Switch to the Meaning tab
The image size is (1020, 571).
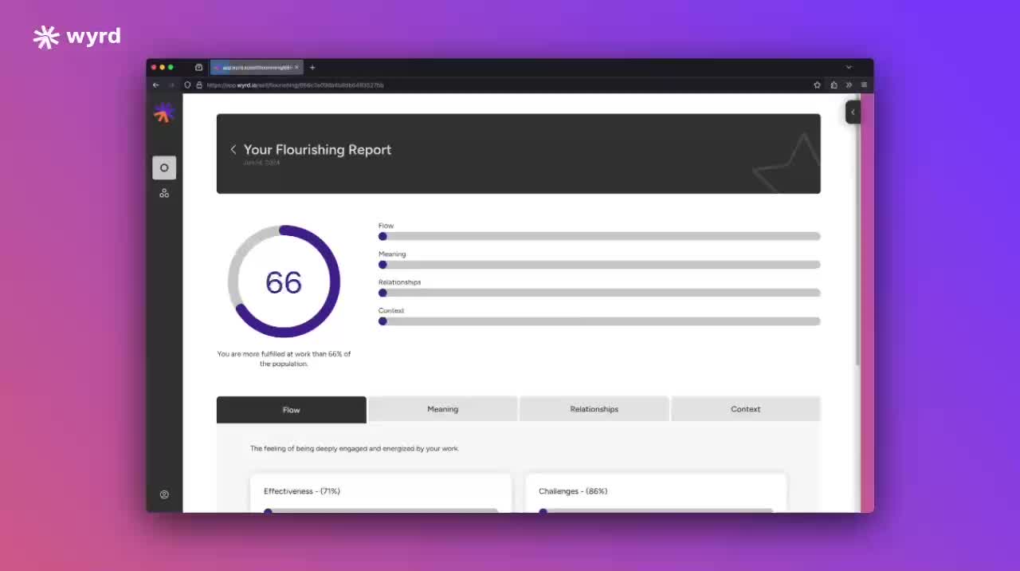pos(442,409)
